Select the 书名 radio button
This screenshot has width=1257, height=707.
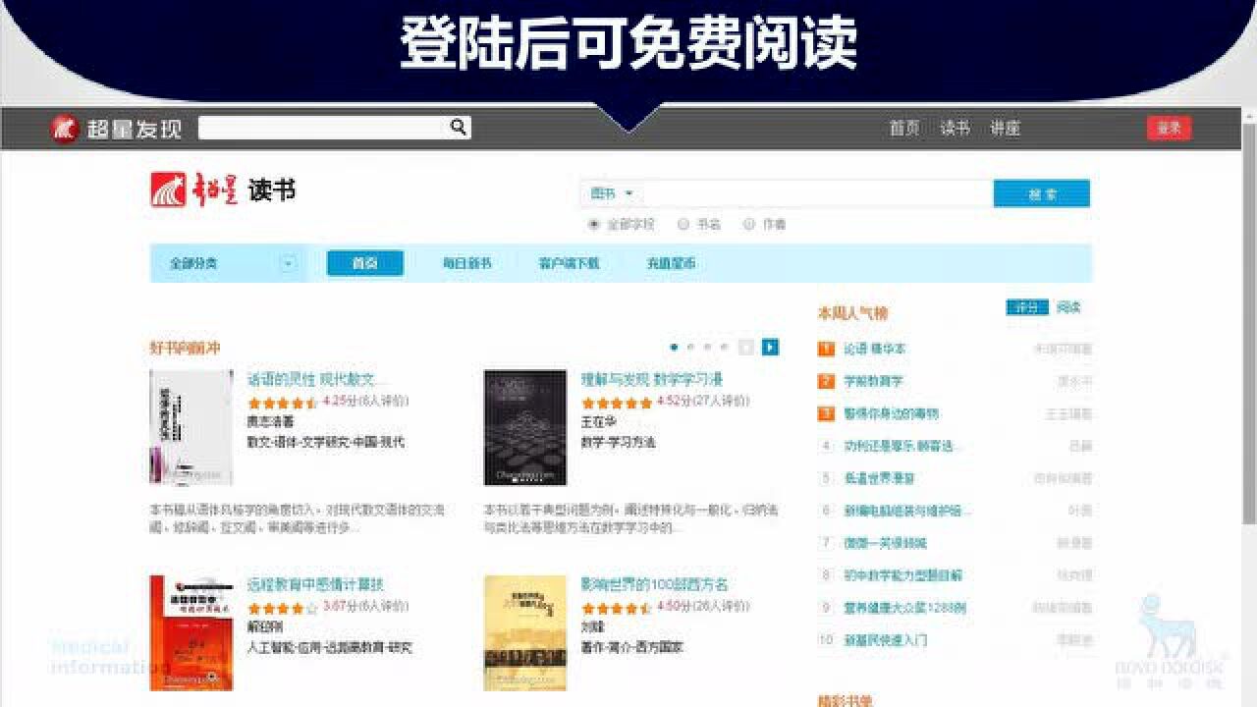(x=683, y=225)
